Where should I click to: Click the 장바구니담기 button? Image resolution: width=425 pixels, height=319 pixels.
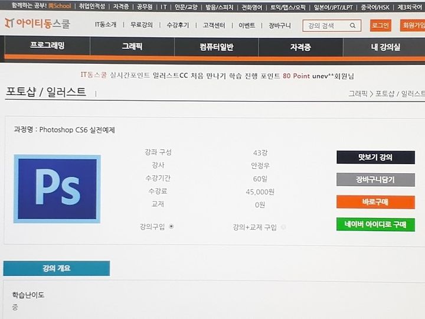click(375, 180)
